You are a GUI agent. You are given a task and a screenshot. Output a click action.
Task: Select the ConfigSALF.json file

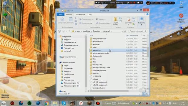[x=98, y=88]
